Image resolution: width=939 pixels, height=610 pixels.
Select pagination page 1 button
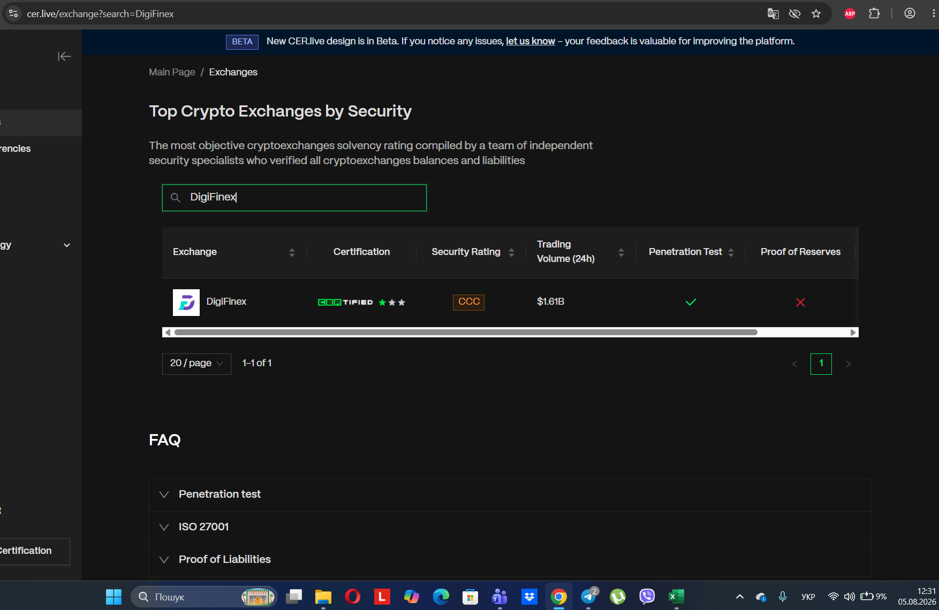pos(821,364)
